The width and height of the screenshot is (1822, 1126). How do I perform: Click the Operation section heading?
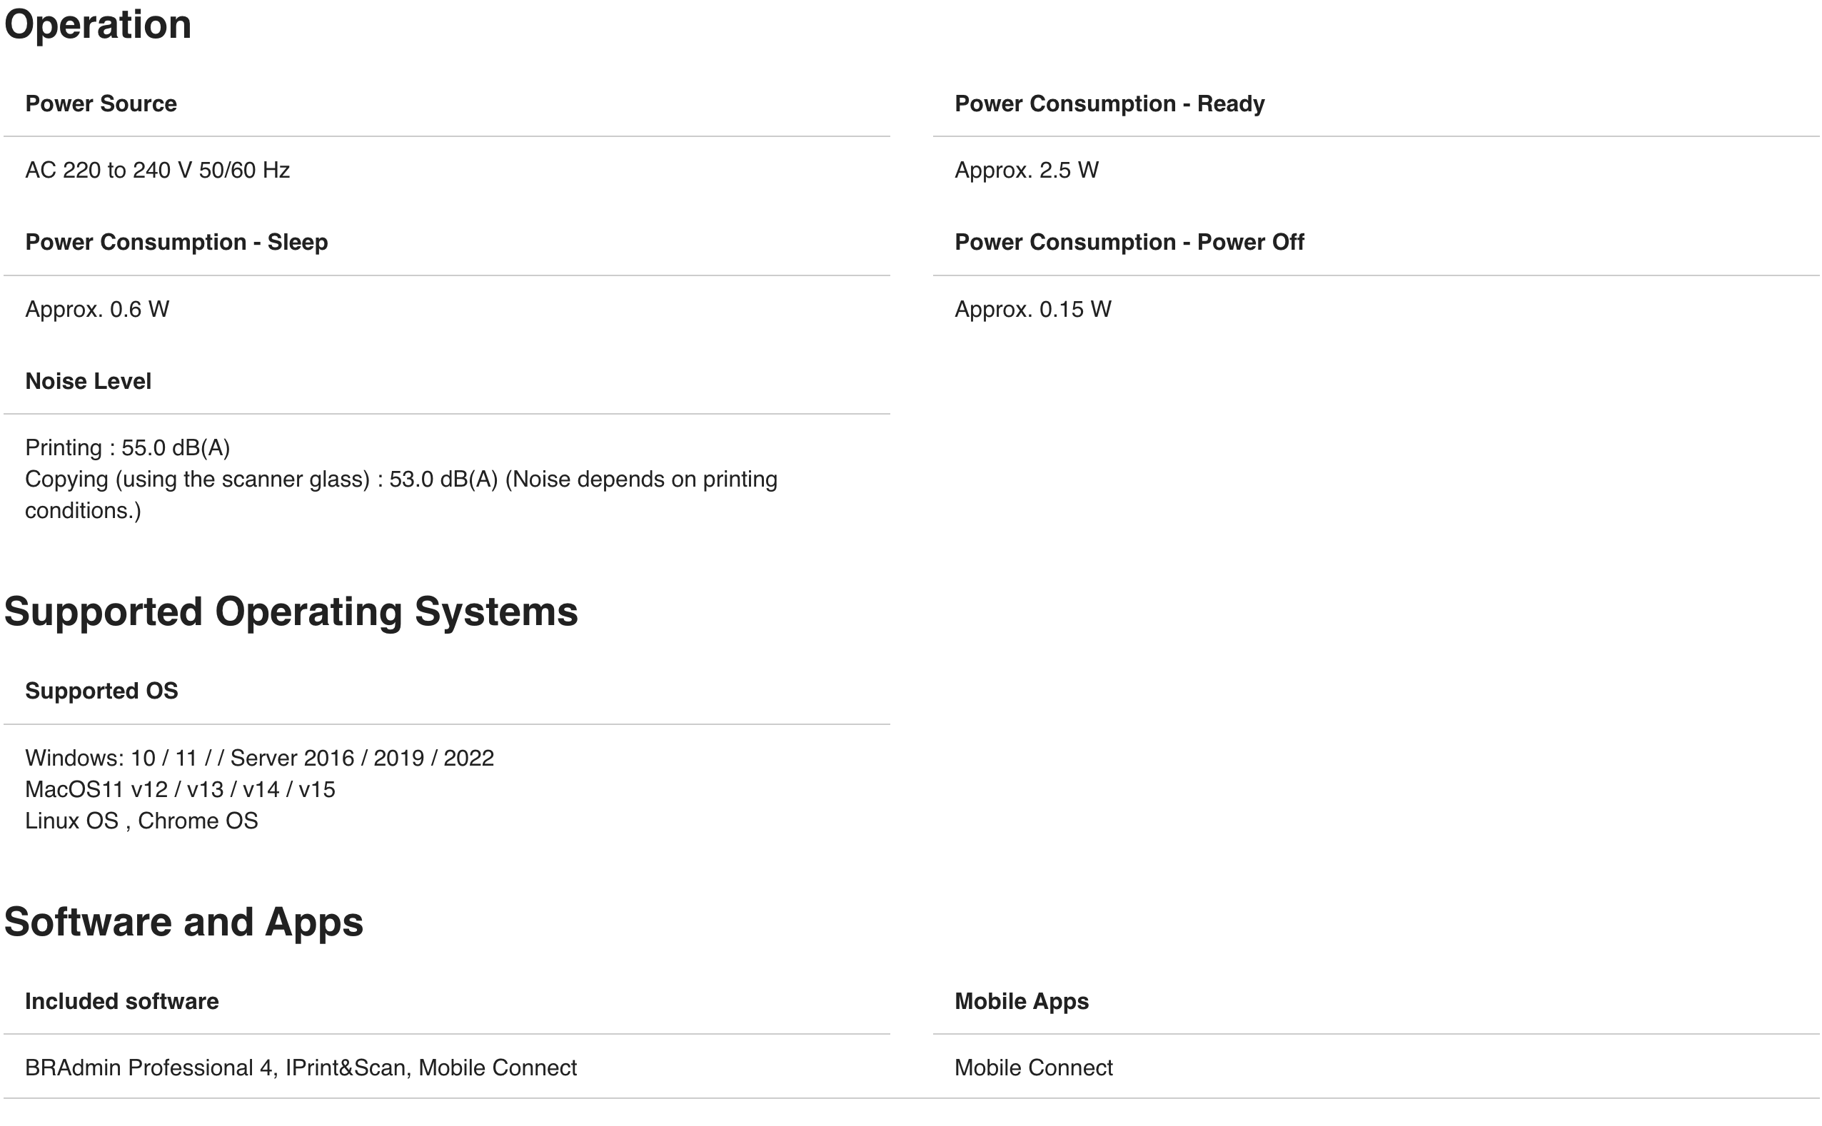[98, 24]
